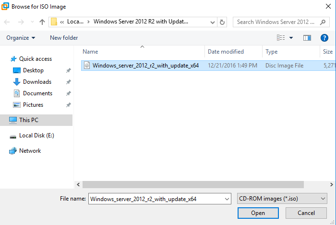
Task: Click the Desktop folder icon
Action: [17, 70]
